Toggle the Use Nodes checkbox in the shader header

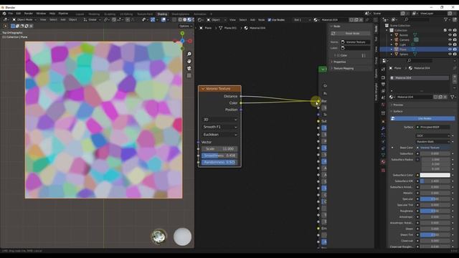[x=270, y=20]
